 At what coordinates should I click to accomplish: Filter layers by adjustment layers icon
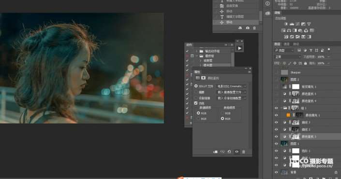point(305,50)
